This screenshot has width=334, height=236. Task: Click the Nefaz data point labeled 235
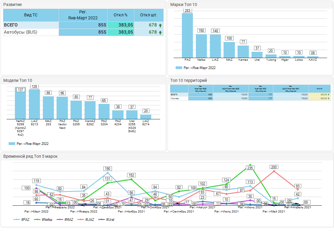[250, 165]
